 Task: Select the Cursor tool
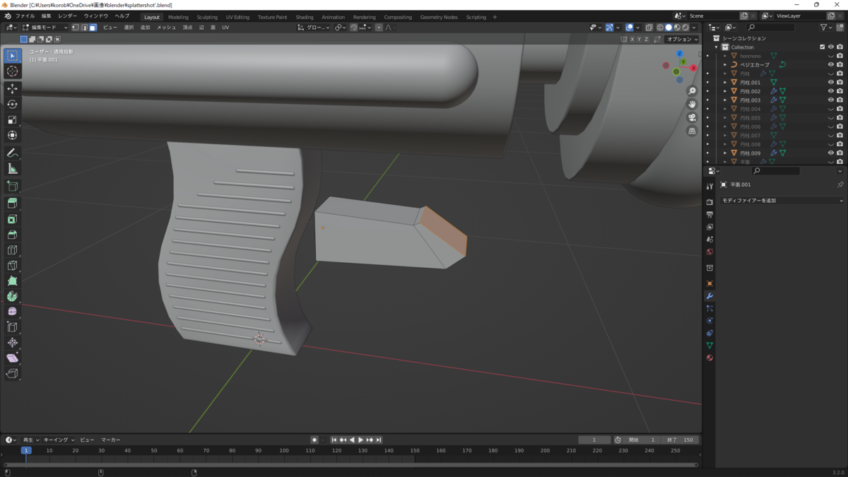point(12,71)
